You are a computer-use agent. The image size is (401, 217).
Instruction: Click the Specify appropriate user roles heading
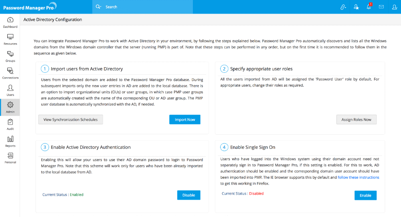tap(261, 69)
